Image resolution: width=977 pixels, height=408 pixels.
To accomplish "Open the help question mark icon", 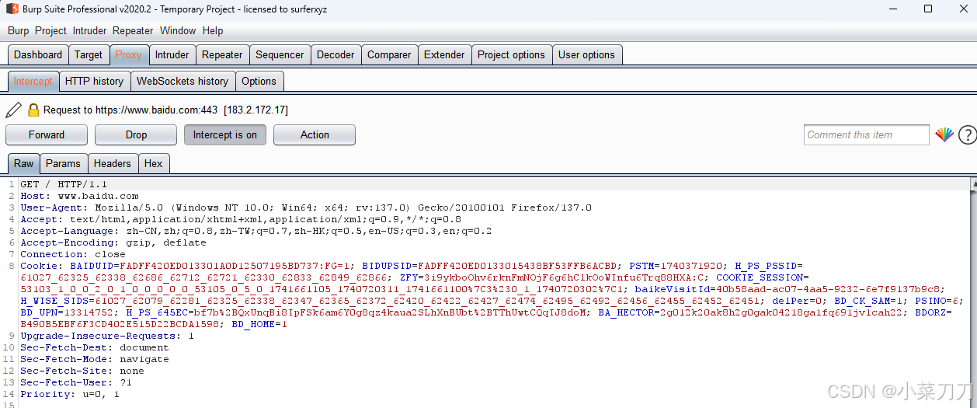I will [967, 134].
